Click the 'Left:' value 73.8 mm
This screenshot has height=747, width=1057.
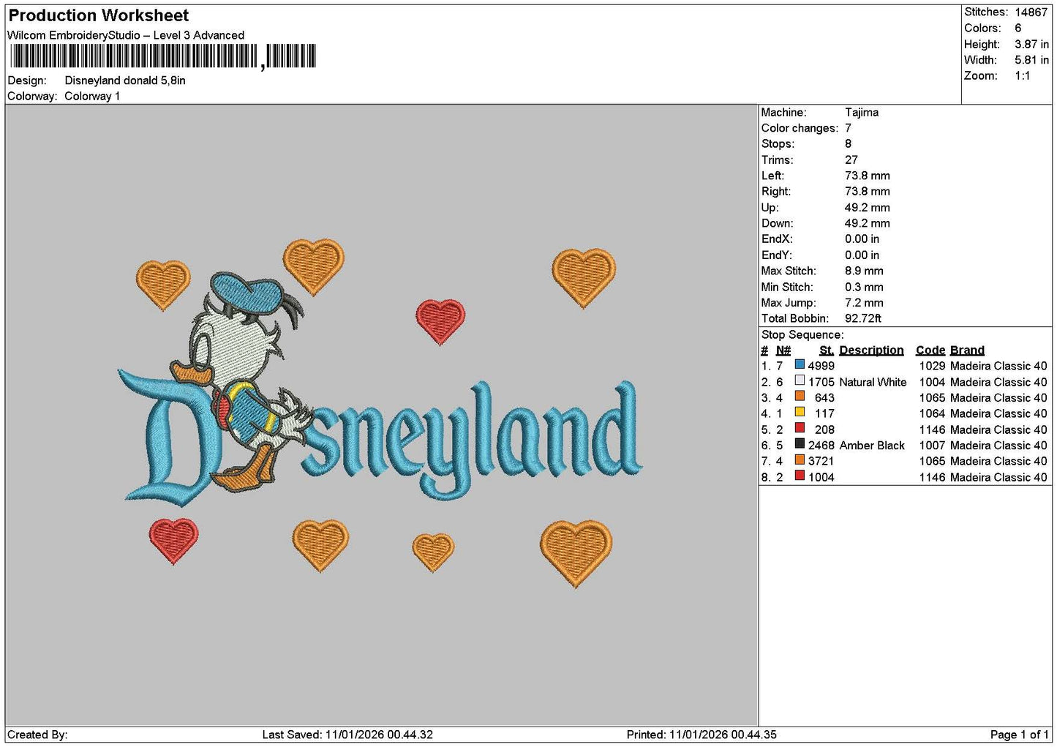coord(868,176)
